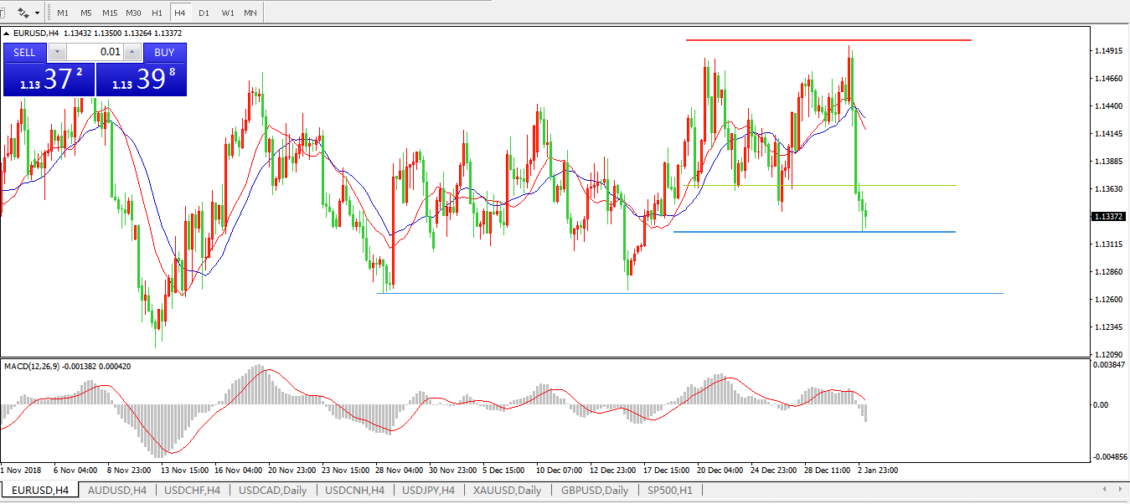This screenshot has width=1130, height=504.
Task: Click the chart templates arrows icon
Action: 23,13
